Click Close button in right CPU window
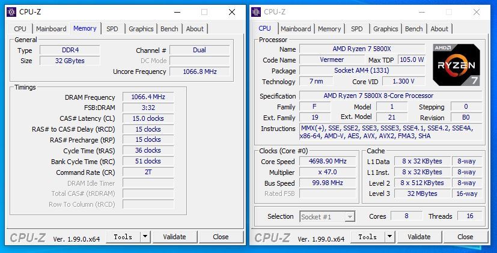This screenshot has width=497, height=253. [465, 237]
